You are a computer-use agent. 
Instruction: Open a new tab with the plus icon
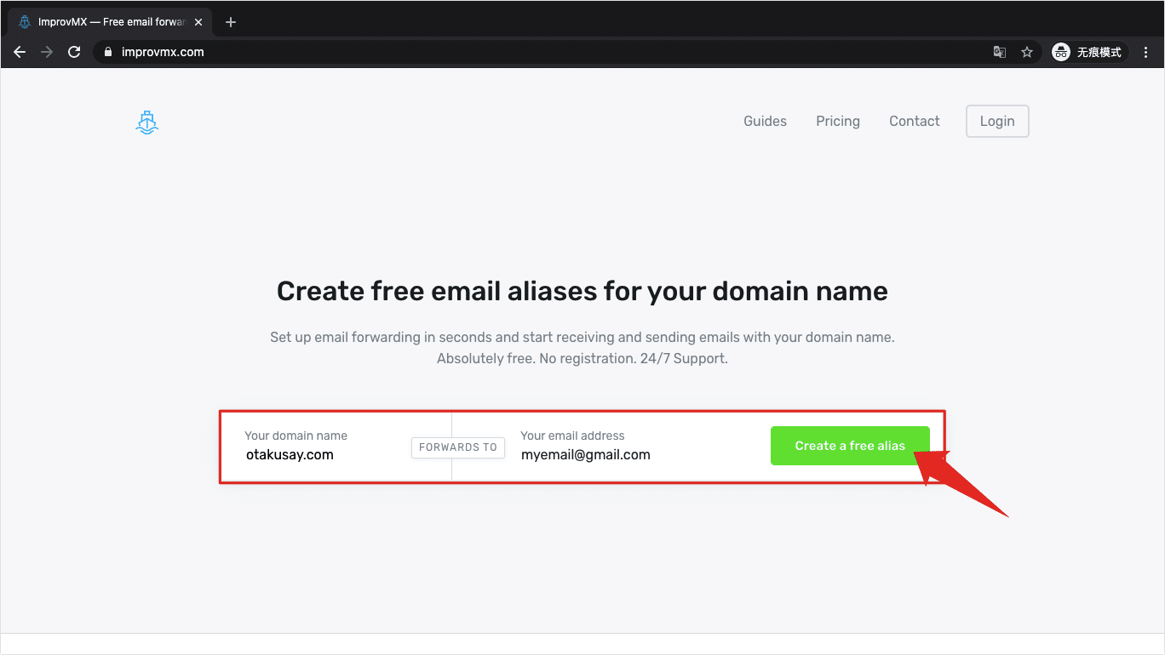(231, 22)
